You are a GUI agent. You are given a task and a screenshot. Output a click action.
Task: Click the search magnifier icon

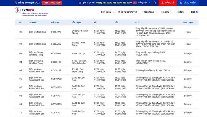coord(155,3)
